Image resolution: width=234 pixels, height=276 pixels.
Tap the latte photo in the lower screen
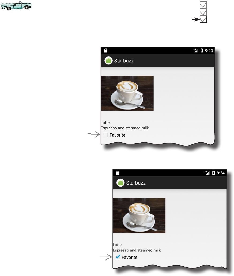(139, 216)
